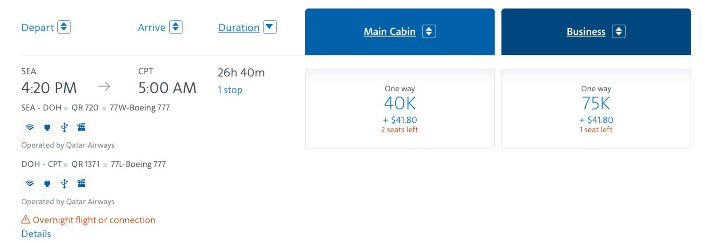Image resolution: width=711 pixels, height=243 pixels.
Task: Click the Wi-Fi icon for flight QR 1371
Action: 30,183
